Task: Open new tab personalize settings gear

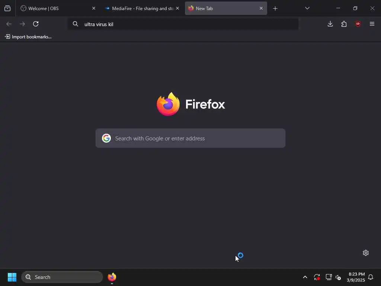Action: pos(365,253)
